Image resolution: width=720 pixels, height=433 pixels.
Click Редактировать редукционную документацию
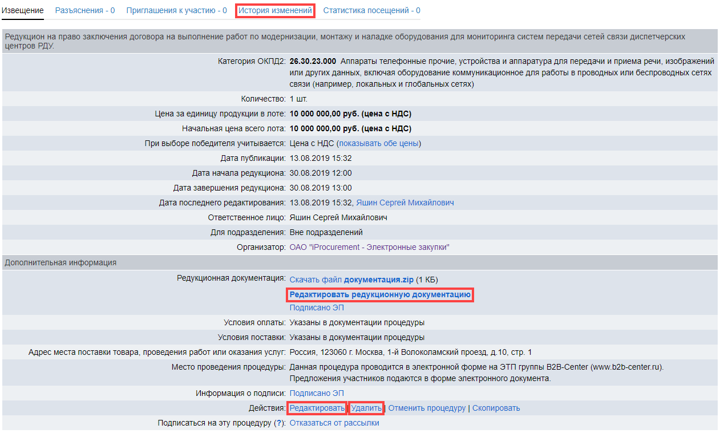(x=380, y=294)
